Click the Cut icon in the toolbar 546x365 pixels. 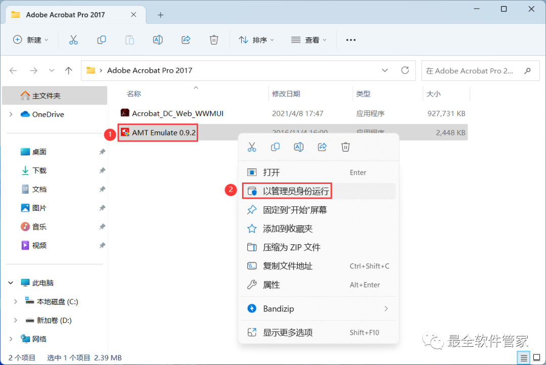click(73, 40)
